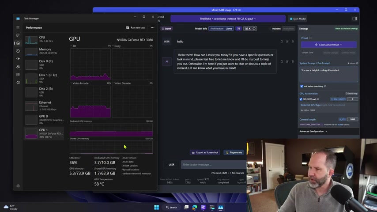Viewport: 377px width, 212px height.
Task: Open the terminal app from the taskbar
Action: coord(212,207)
